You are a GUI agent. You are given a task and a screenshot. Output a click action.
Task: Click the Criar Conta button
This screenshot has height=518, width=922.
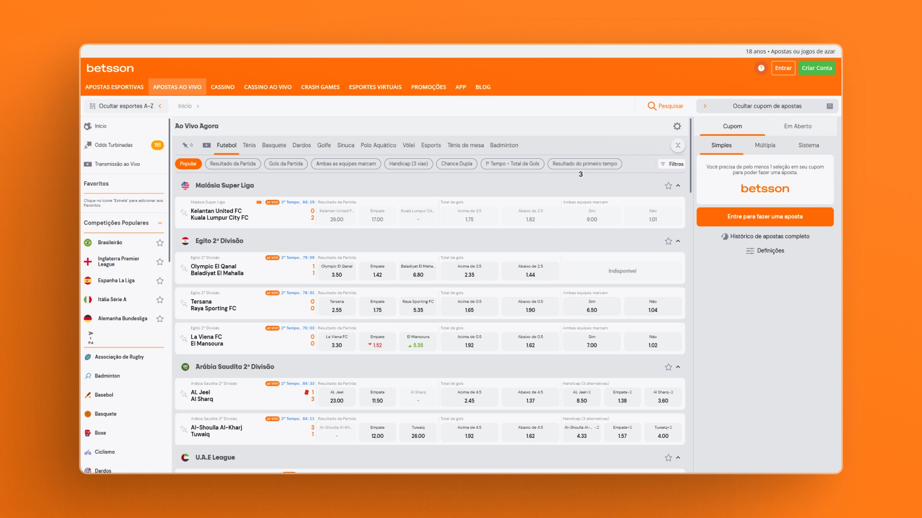816,68
